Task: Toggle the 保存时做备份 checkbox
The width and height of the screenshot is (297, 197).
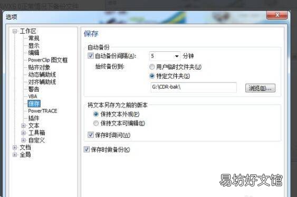Action: (87, 149)
